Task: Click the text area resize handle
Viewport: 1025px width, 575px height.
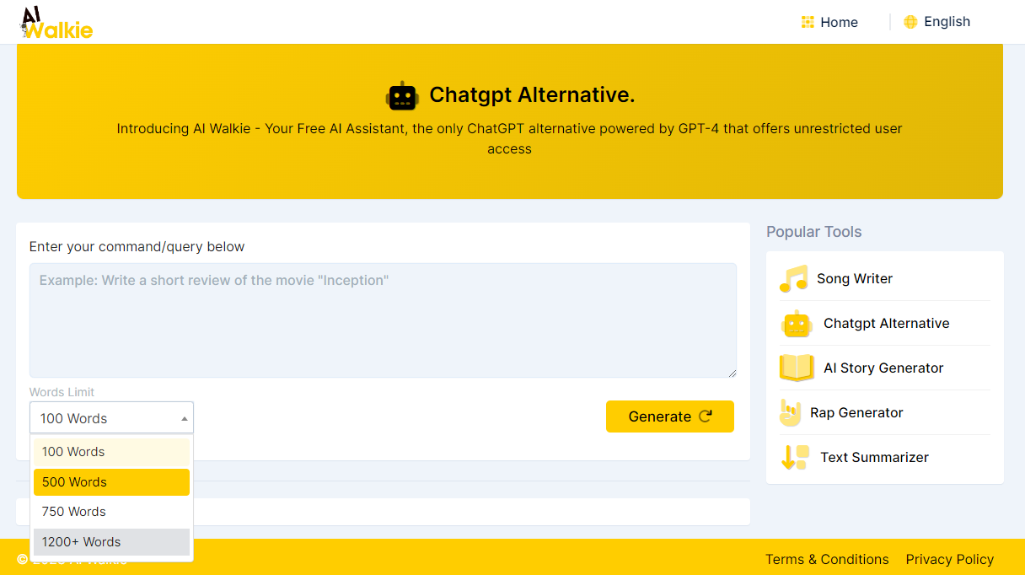Action: coord(732,373)
